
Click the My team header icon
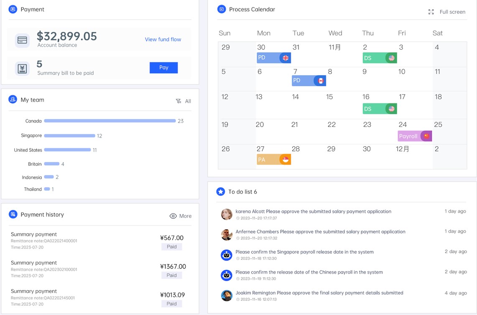(x=13, y=100)
